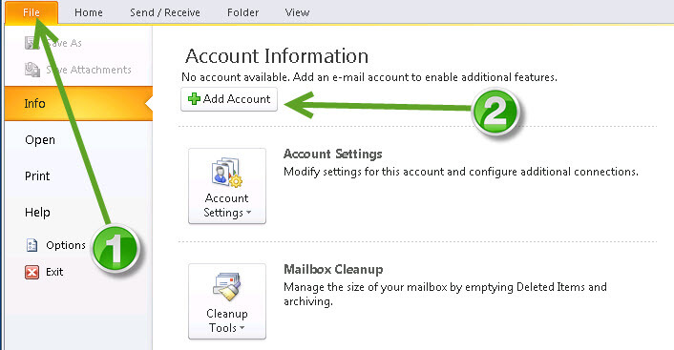Go to the Folder tab

(242, 12)
